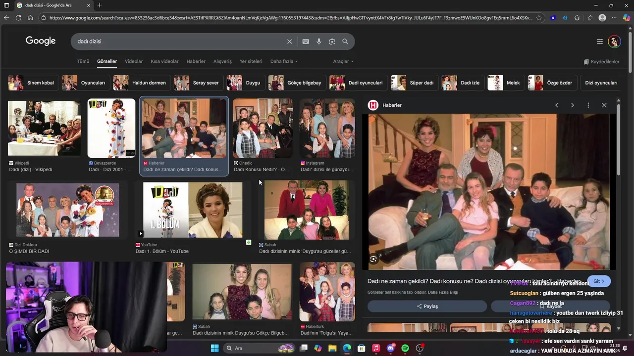The image size is (634, 356).
Task: Filter by Haldun dormen chip
Action: click(142, 83)
